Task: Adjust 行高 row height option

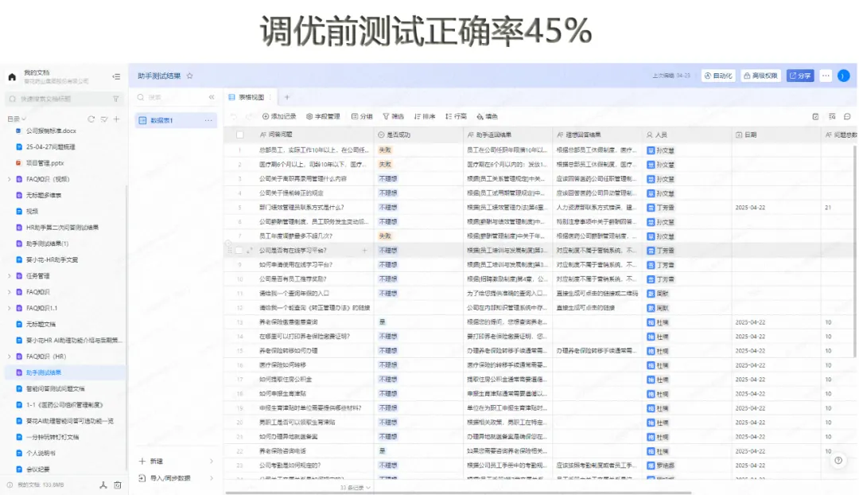Action: (x=456, y=116)
